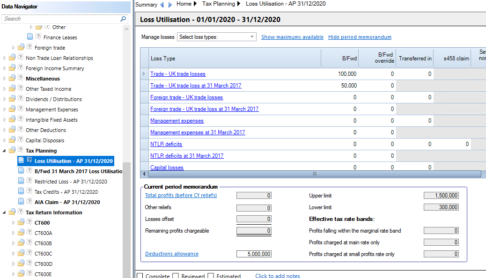Click the help icon beside Finance Leases
The image size is (486, 278).
pos(38,37)
